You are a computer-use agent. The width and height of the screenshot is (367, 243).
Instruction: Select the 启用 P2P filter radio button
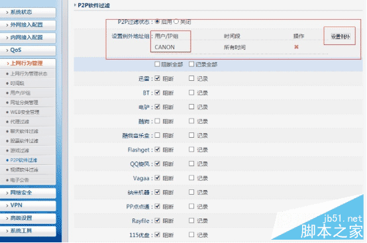(x=157, y=21)
